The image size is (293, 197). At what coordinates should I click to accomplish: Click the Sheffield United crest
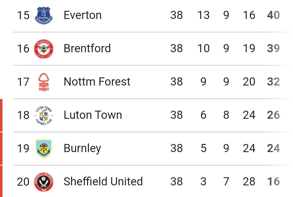point(44,182)
